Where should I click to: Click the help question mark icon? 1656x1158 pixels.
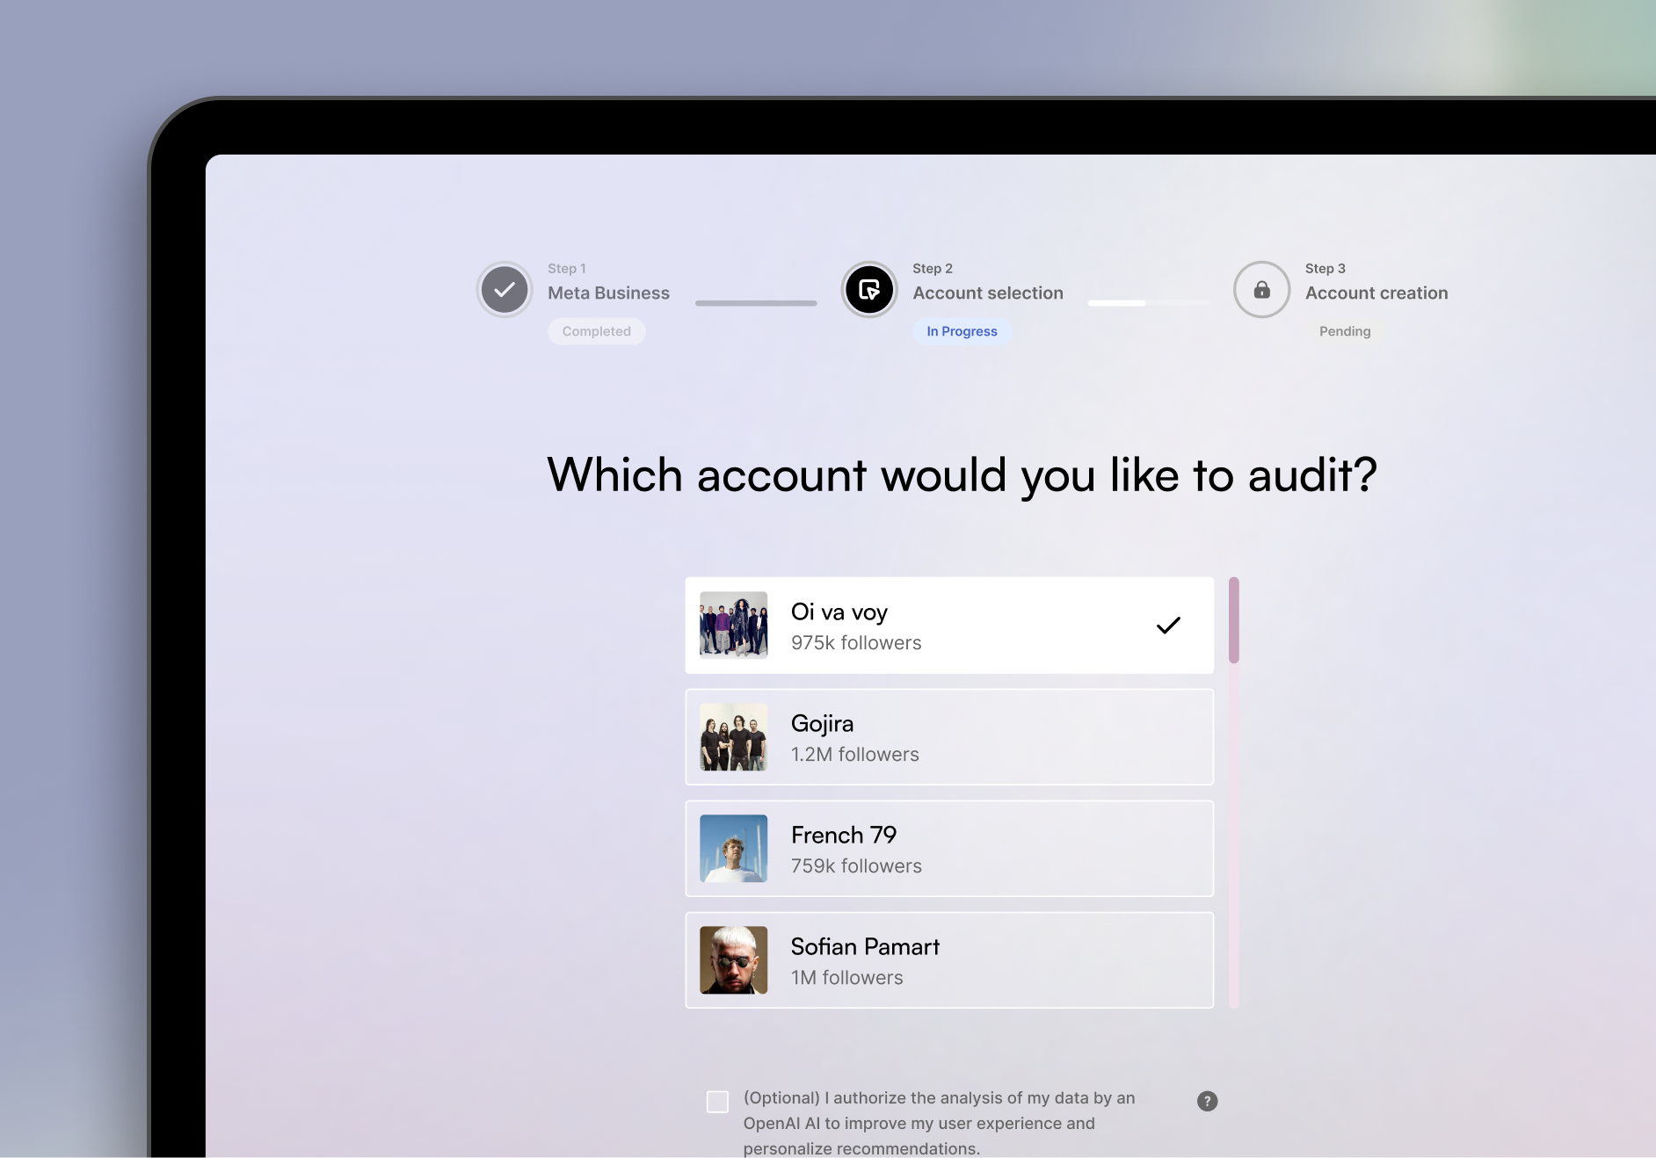pyautogui.click(x=1207, y=1101)
